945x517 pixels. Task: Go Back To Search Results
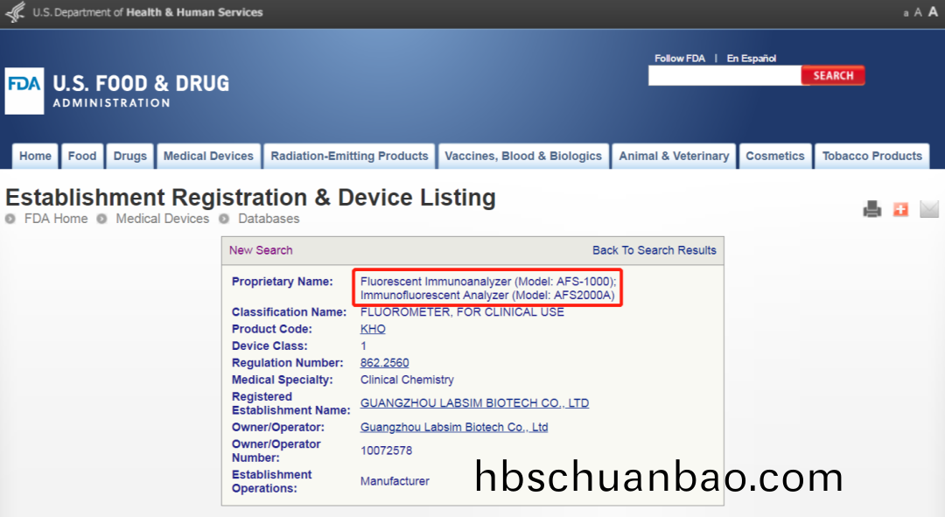(654, 250)
